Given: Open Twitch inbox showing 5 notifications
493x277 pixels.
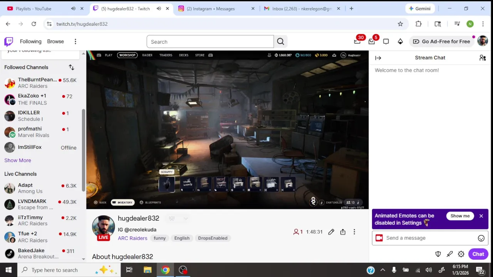Looking at the screenshot, I should (372, 42).
